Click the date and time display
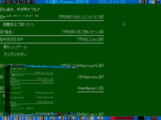Screen dimensions: 161x120 (18, 2)
